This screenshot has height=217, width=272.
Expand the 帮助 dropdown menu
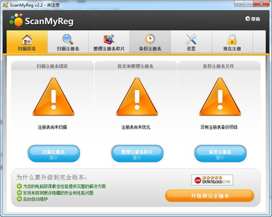253,19
